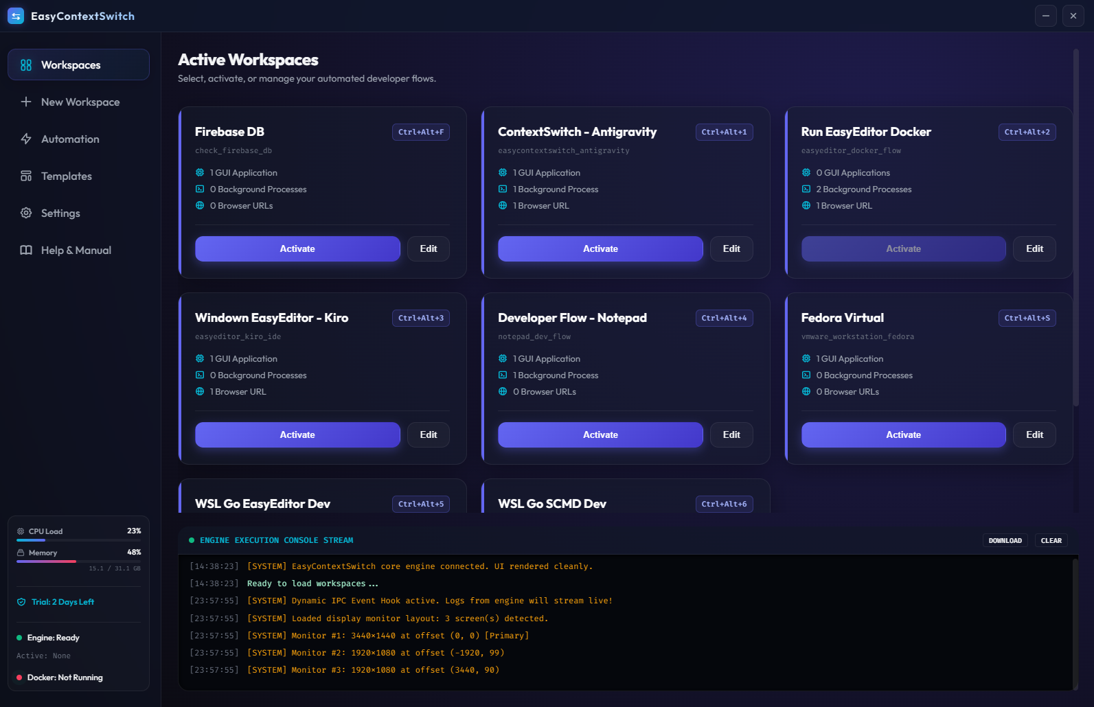Click Antigravity card Browser URL globe icon
Screen dimensions: 1094x707
coord(503,205)
